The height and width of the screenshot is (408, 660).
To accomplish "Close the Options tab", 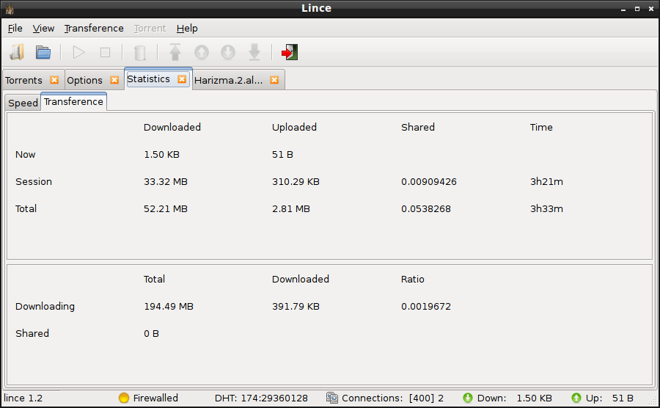I will pyautogui.click(x=114, y=79).
